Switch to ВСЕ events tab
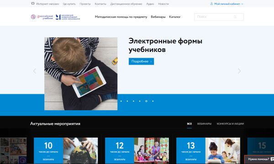This screenshot has width=274, height=164. (190, 124)
